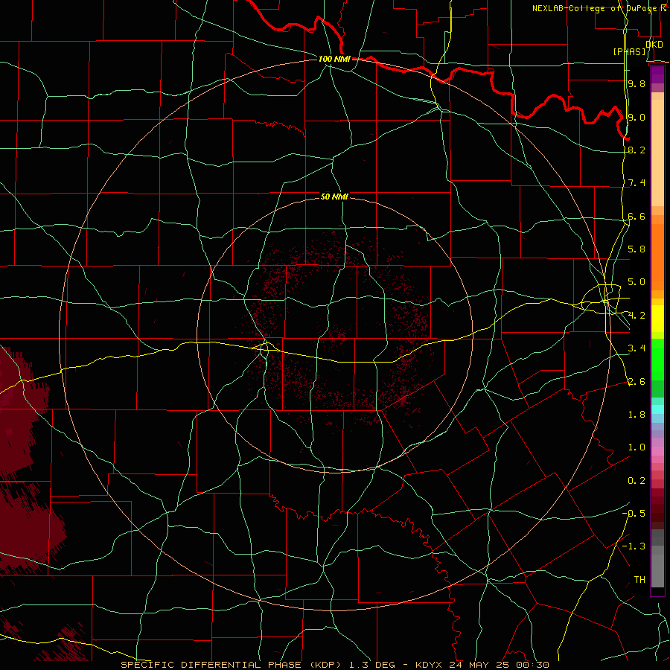Image resolution: width=670 pixels, height=670 pixels.
Task: Click the purple segment at top of color bar
Action: pyautogui.click(x=657, y=74)
